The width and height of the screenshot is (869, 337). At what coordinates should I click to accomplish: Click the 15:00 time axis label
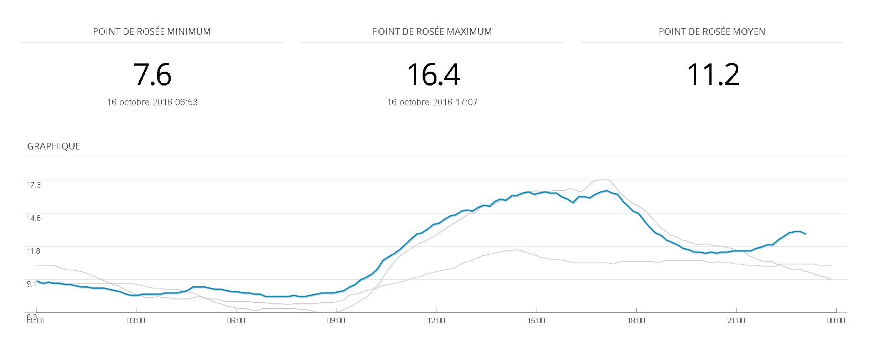[x=536, y=320]
